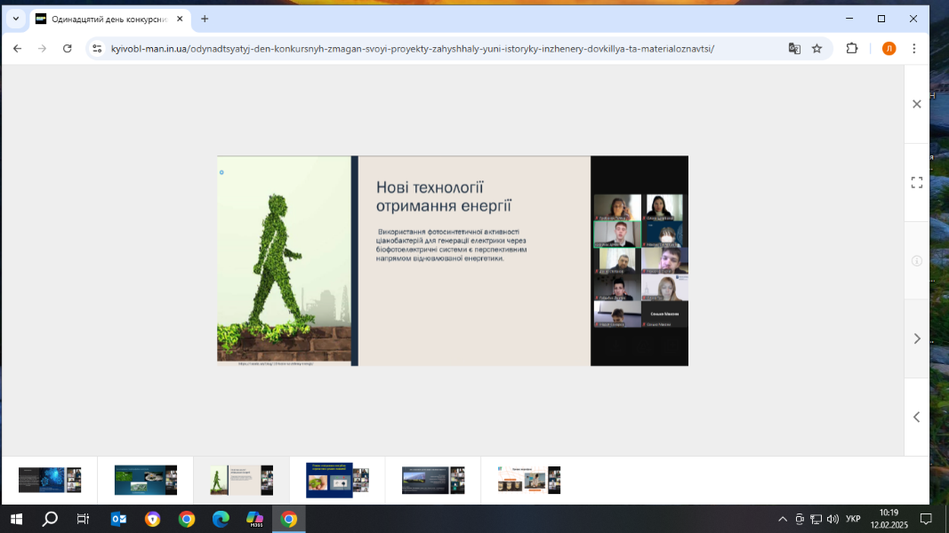The height and width of the screenshot is (533, 949).
Task: Click the address bar URL field
Action: (409, 49)
